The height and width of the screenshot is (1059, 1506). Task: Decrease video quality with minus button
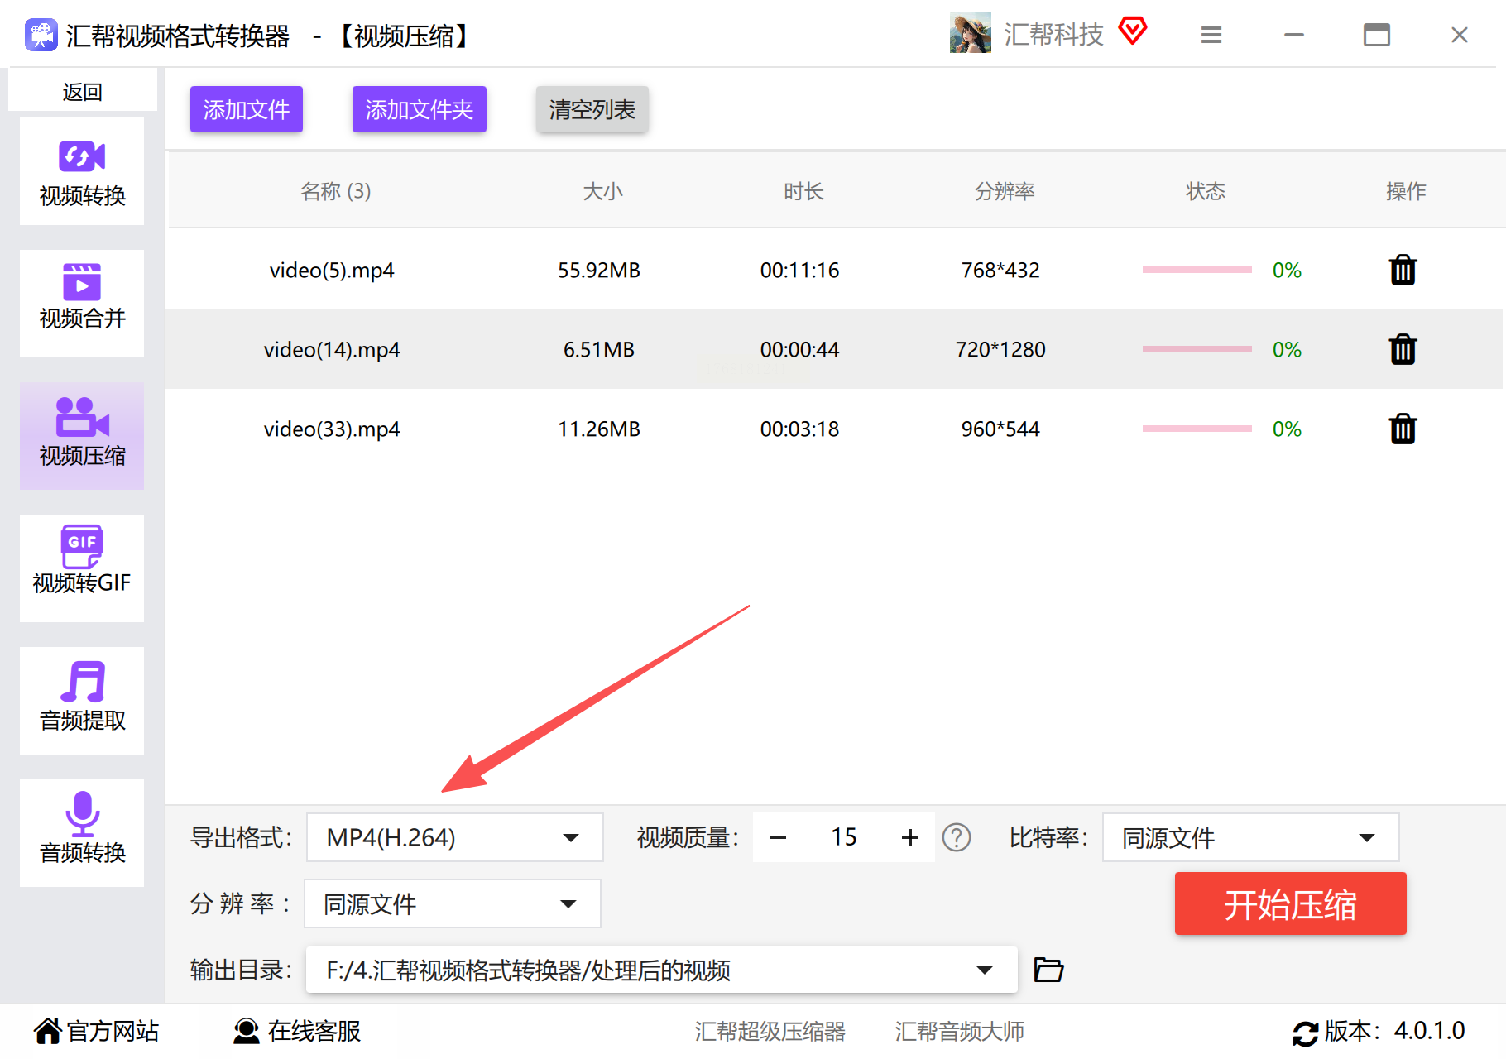[x=778, y=837]
